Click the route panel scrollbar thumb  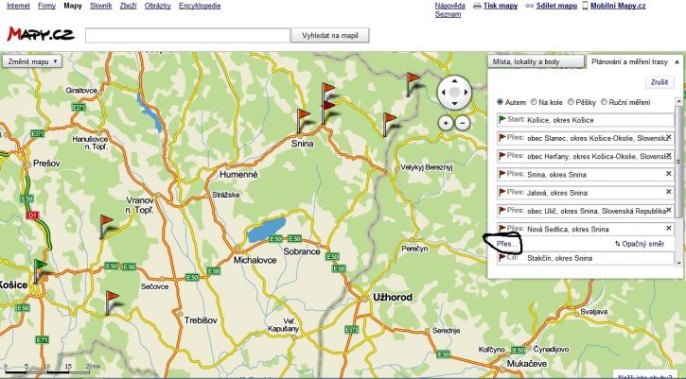[x=679, y=162]
